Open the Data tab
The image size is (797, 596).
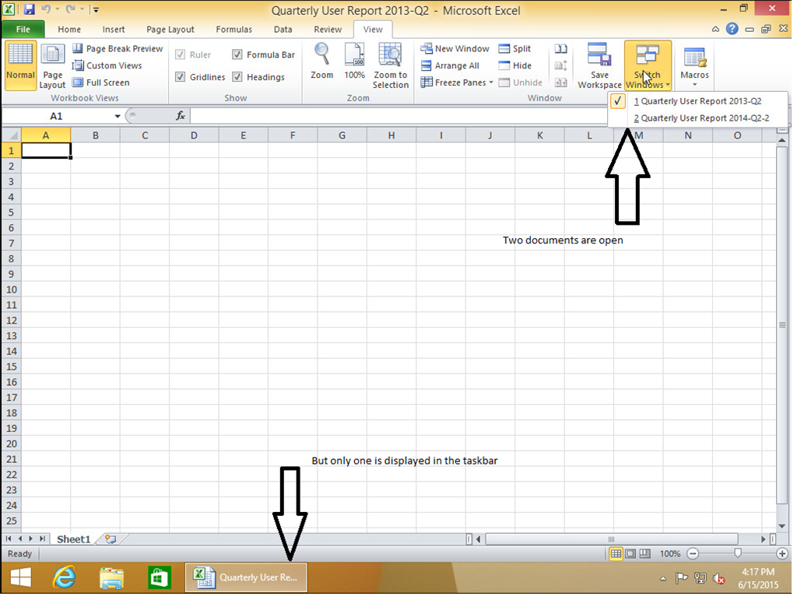283,30
